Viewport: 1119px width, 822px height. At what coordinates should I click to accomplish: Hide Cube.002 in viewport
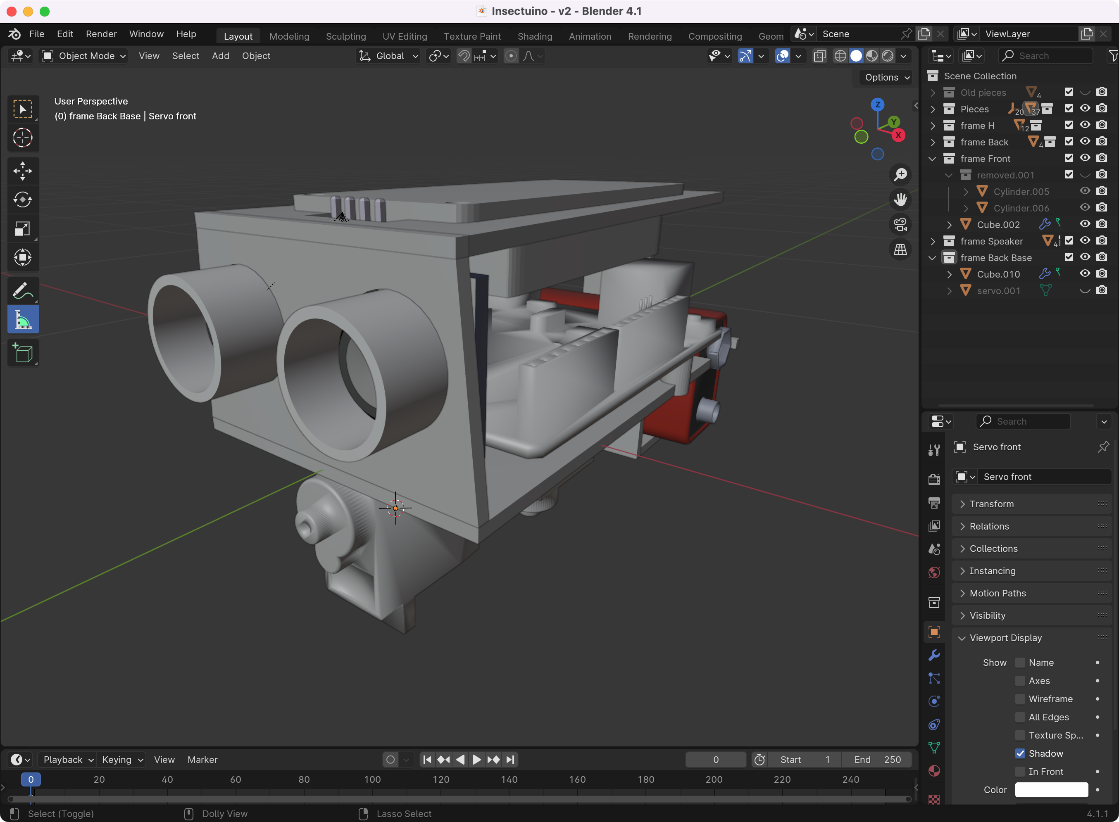(x=1085, y=224)
